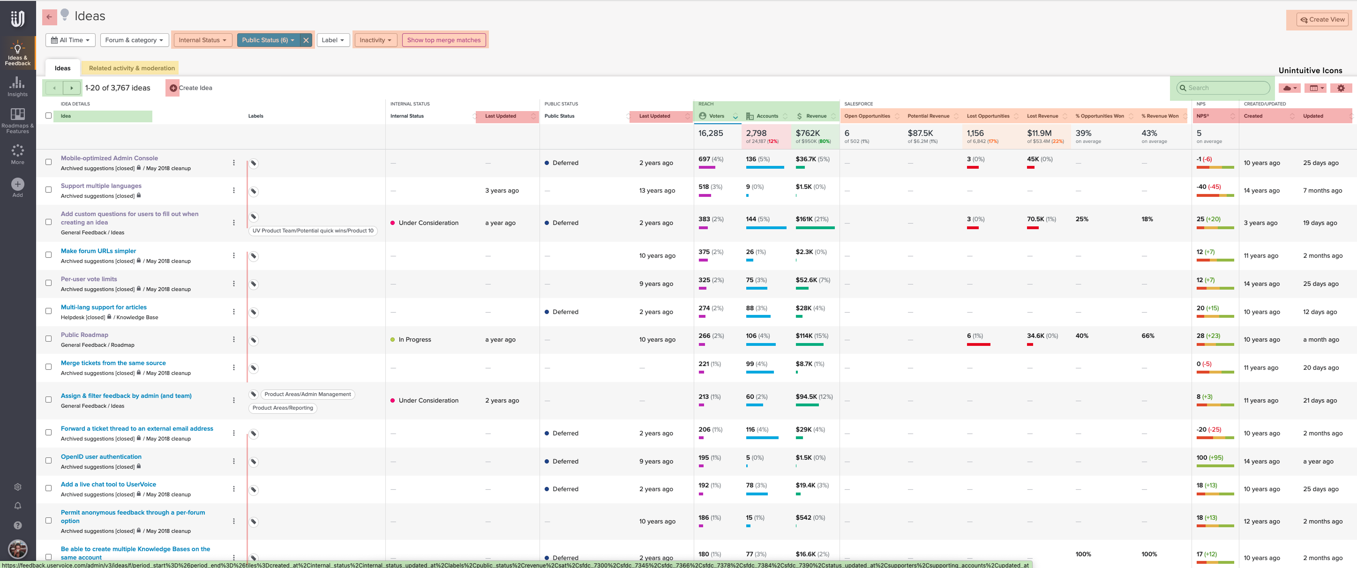Image resolution: width=1357 pixels, height=568 pixels.
Task: Click the Create Idea button
Action: tap(191, 88)
